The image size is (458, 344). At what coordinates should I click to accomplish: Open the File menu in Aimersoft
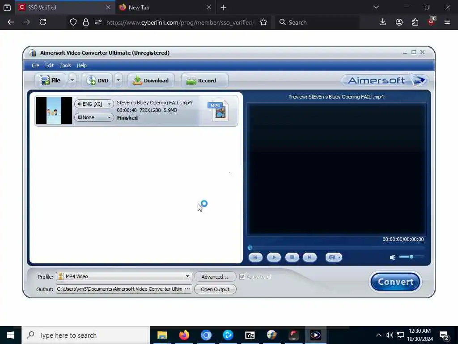(35, 65)
